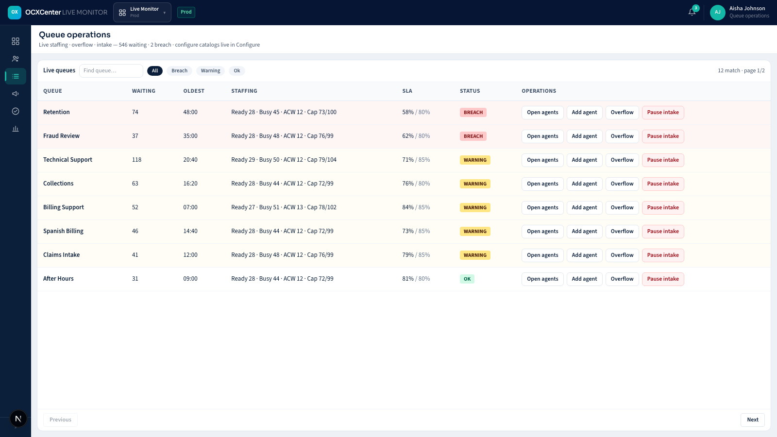Open agents for Claims Intake
This screenshot has width=777, height=437.
click(542, 255)
